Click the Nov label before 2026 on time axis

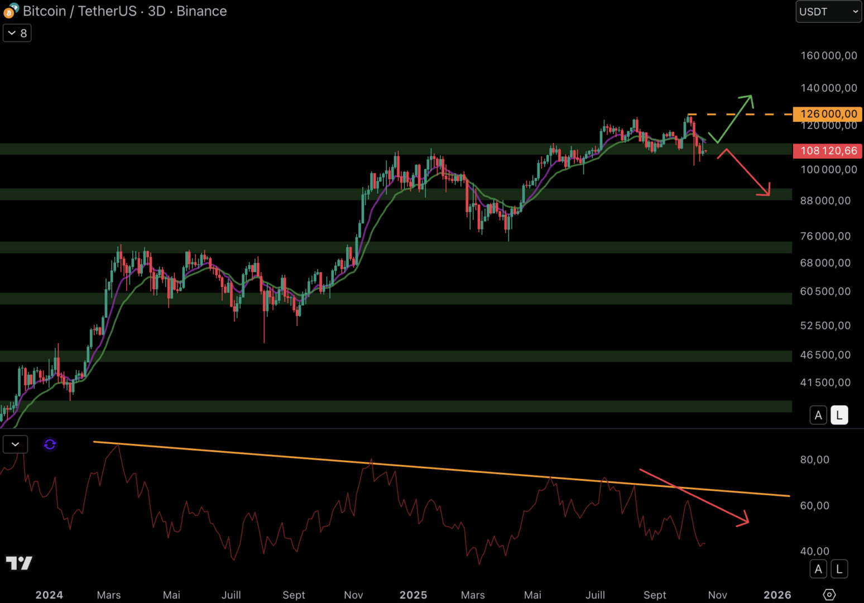point(717,595)
